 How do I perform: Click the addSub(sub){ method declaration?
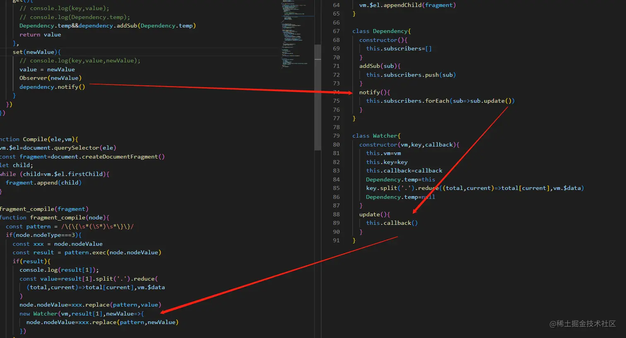point(380,66)
